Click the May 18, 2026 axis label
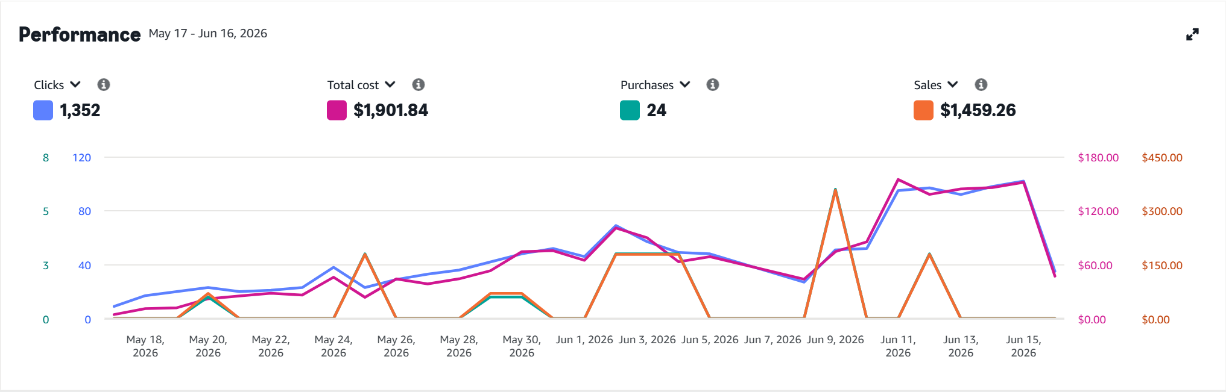This screenshot has width=1226, height=392. 145,346
